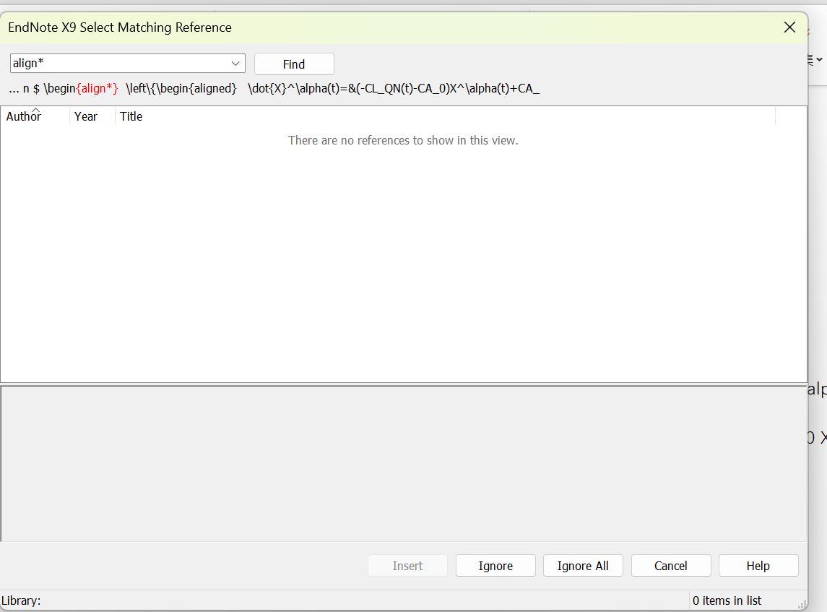
Task: Open the search term dropdown arrow
Action: [x=235, y=64]
